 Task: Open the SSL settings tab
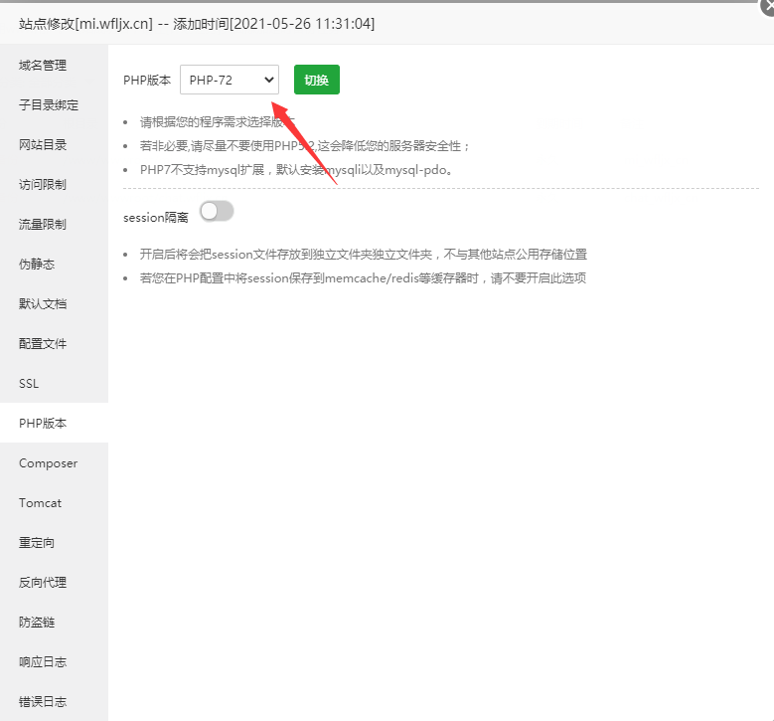tap(54, 384)
